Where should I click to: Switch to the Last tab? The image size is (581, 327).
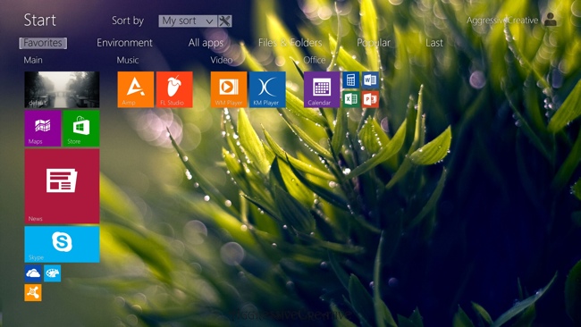click(x=434, y=43)
